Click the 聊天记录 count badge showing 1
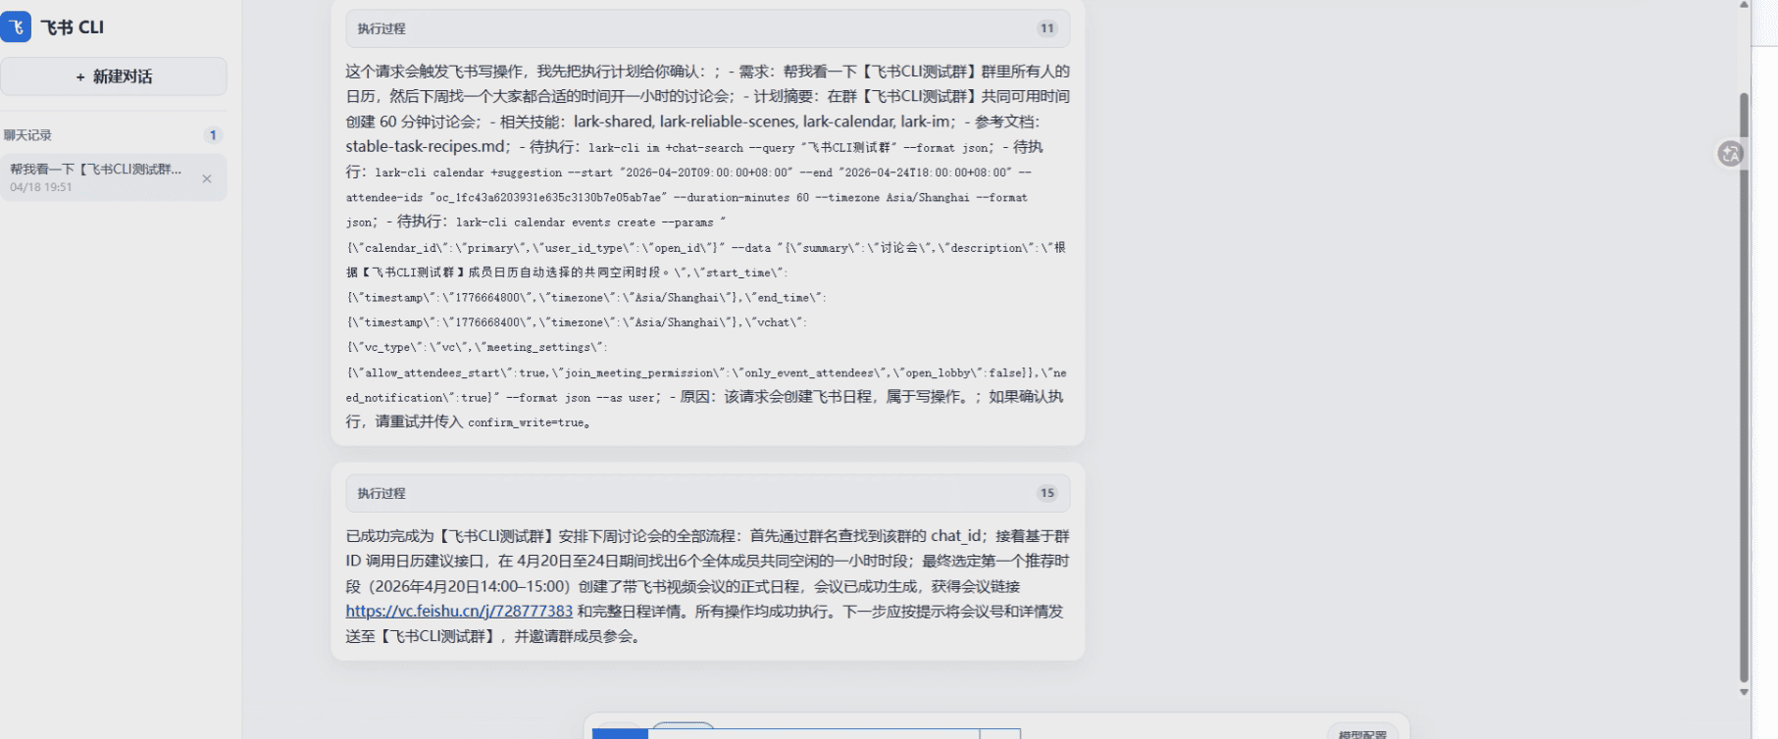 pyautogui.click(x=213, y=135)
